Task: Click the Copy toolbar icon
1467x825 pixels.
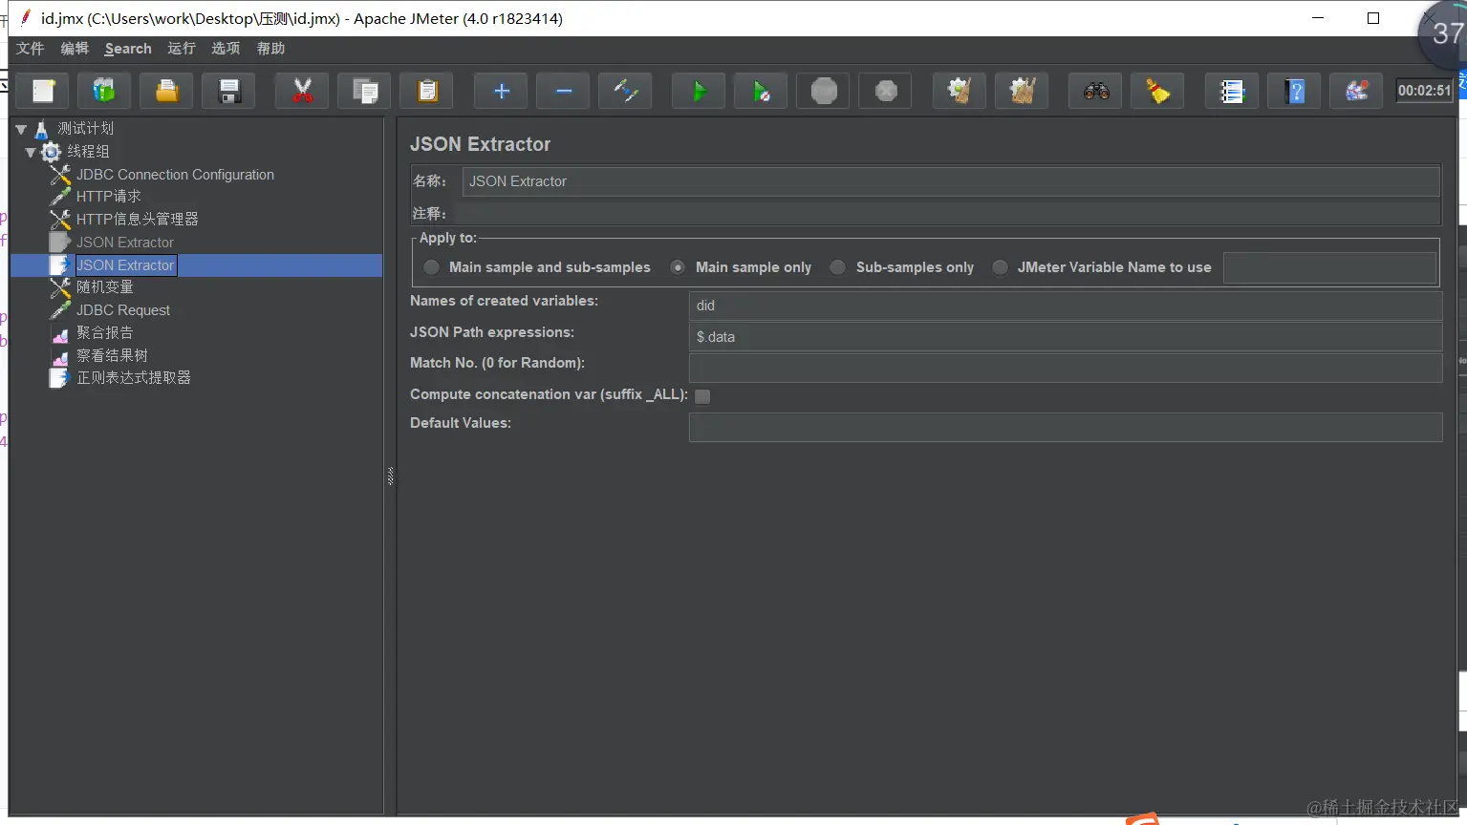Action: tap(364, 91)
